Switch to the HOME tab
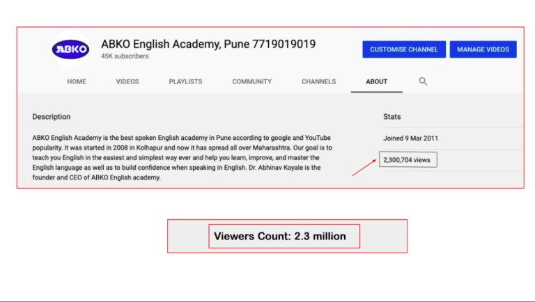This screenshot has height=302, width=535. [77, 82]
